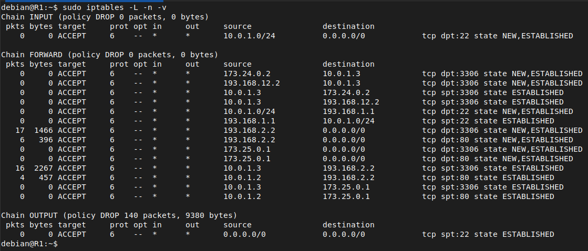
Task: Click the 'destination' column header under Chain OUTPUT
Action: click(x=349, y=225)
